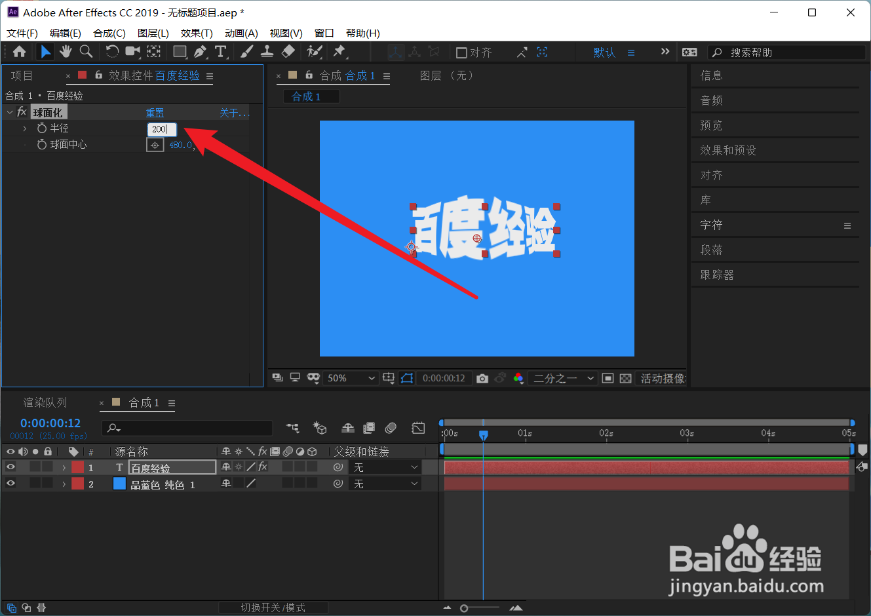The image size is (871, 616).
Task: Toggle mask and shape path visibility
Action: click(407, 378)
